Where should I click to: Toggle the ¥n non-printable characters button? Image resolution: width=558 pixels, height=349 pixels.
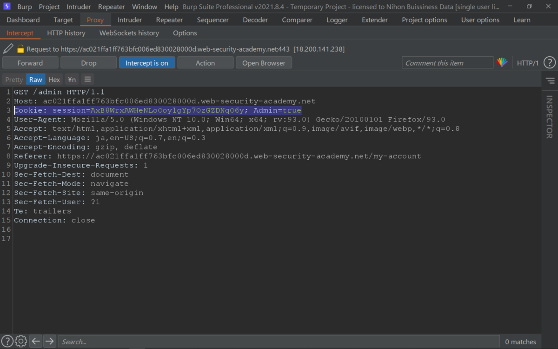71,80
